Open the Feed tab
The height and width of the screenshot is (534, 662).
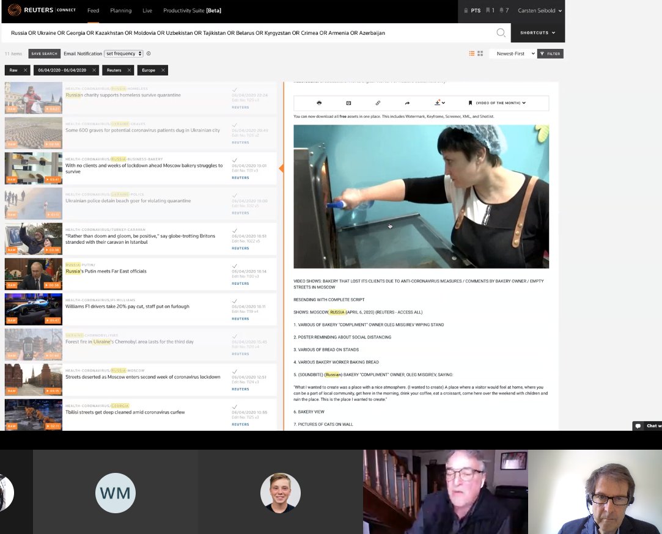[93, 10]
